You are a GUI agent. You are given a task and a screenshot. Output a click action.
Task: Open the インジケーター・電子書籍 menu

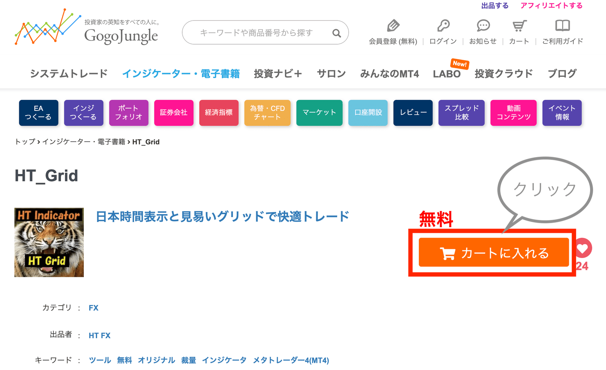pos(181,73)
